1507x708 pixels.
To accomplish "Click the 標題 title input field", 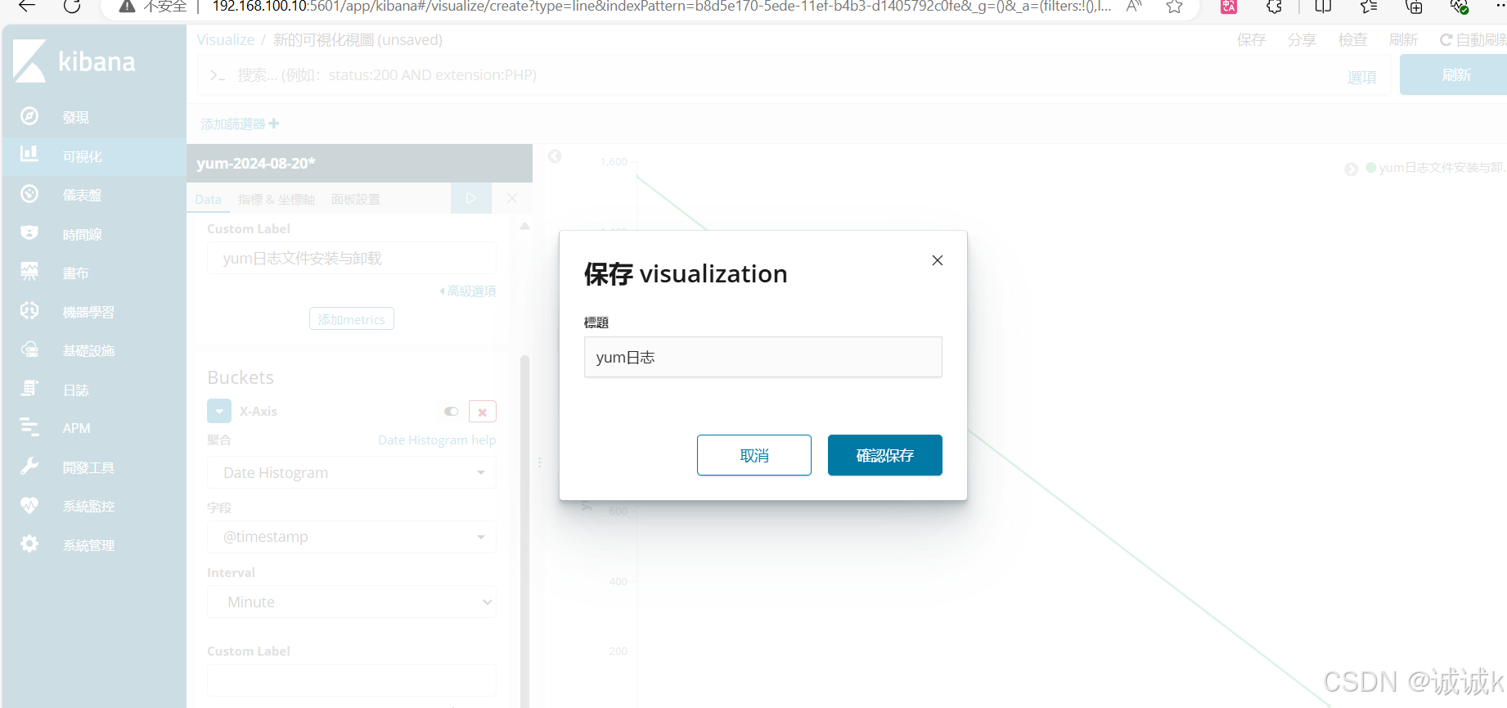I will tap(763, 357).
